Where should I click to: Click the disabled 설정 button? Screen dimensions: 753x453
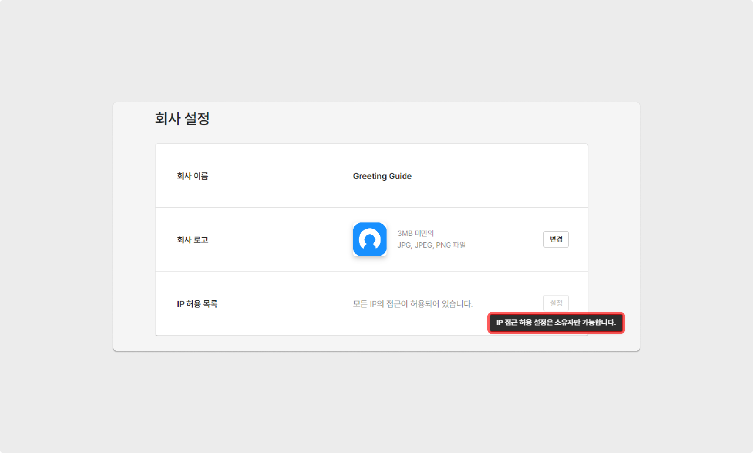coord(556,303)
